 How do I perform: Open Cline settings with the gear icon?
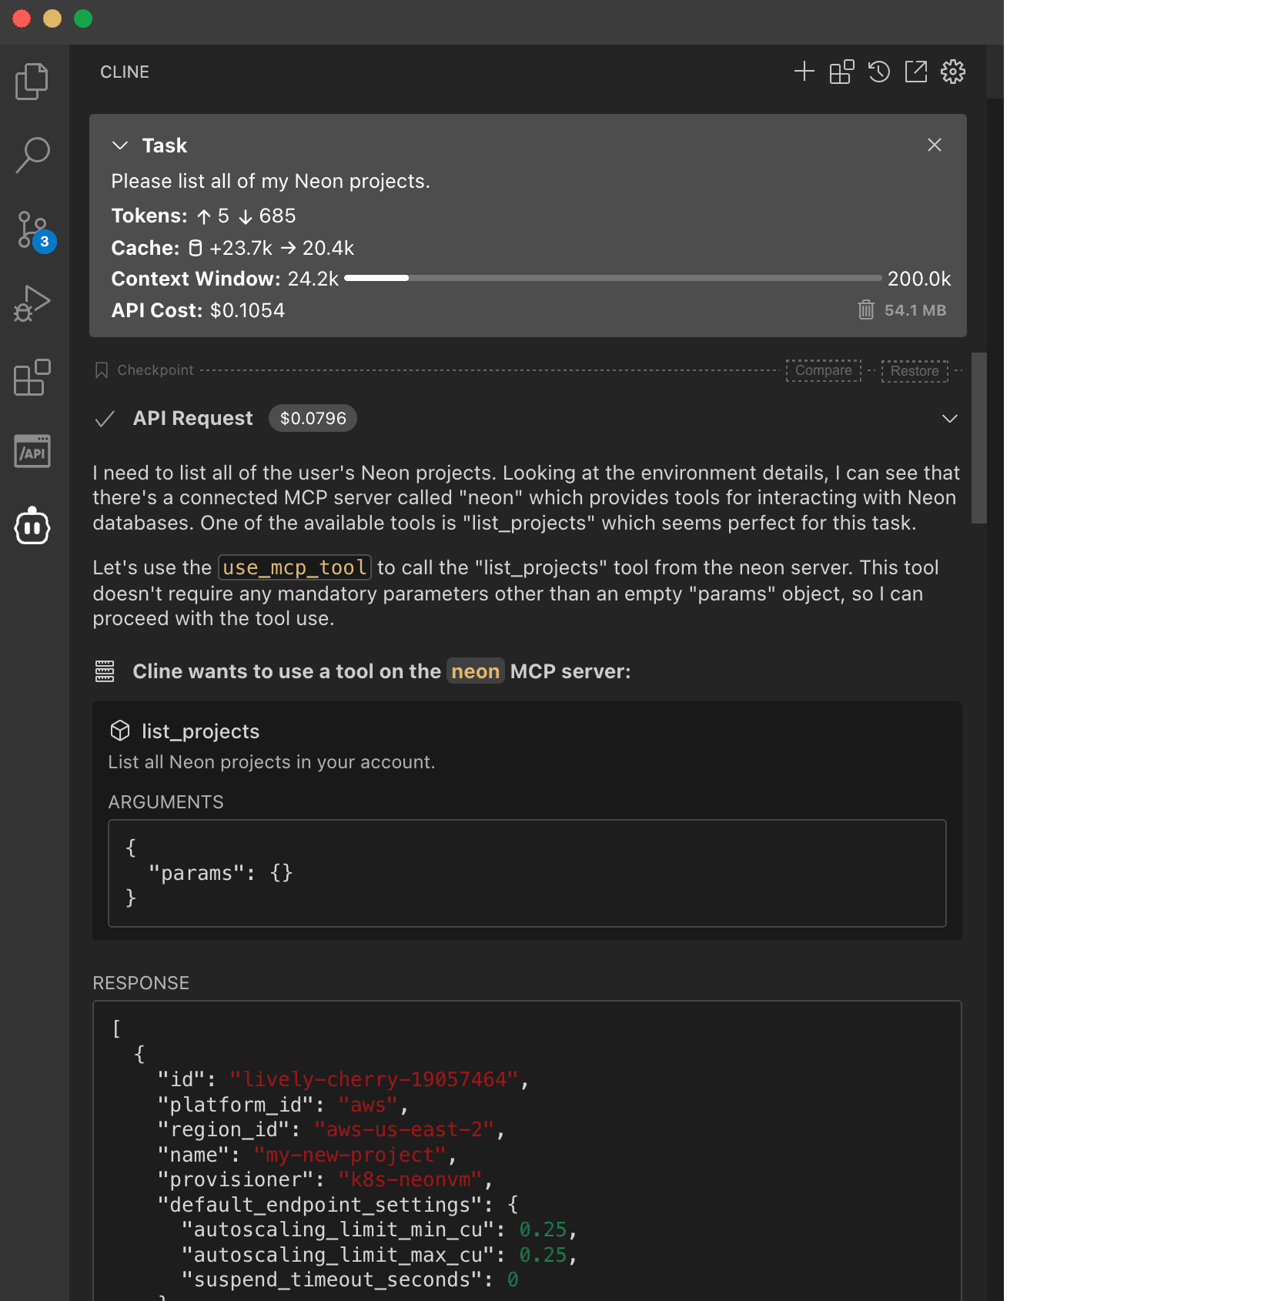(x=952, y=72)
